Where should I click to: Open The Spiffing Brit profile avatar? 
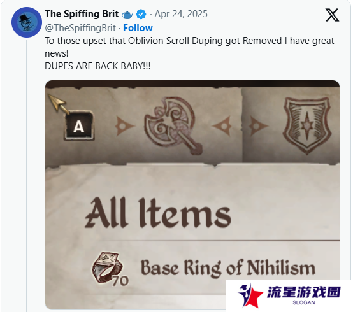tap(27, 22)
